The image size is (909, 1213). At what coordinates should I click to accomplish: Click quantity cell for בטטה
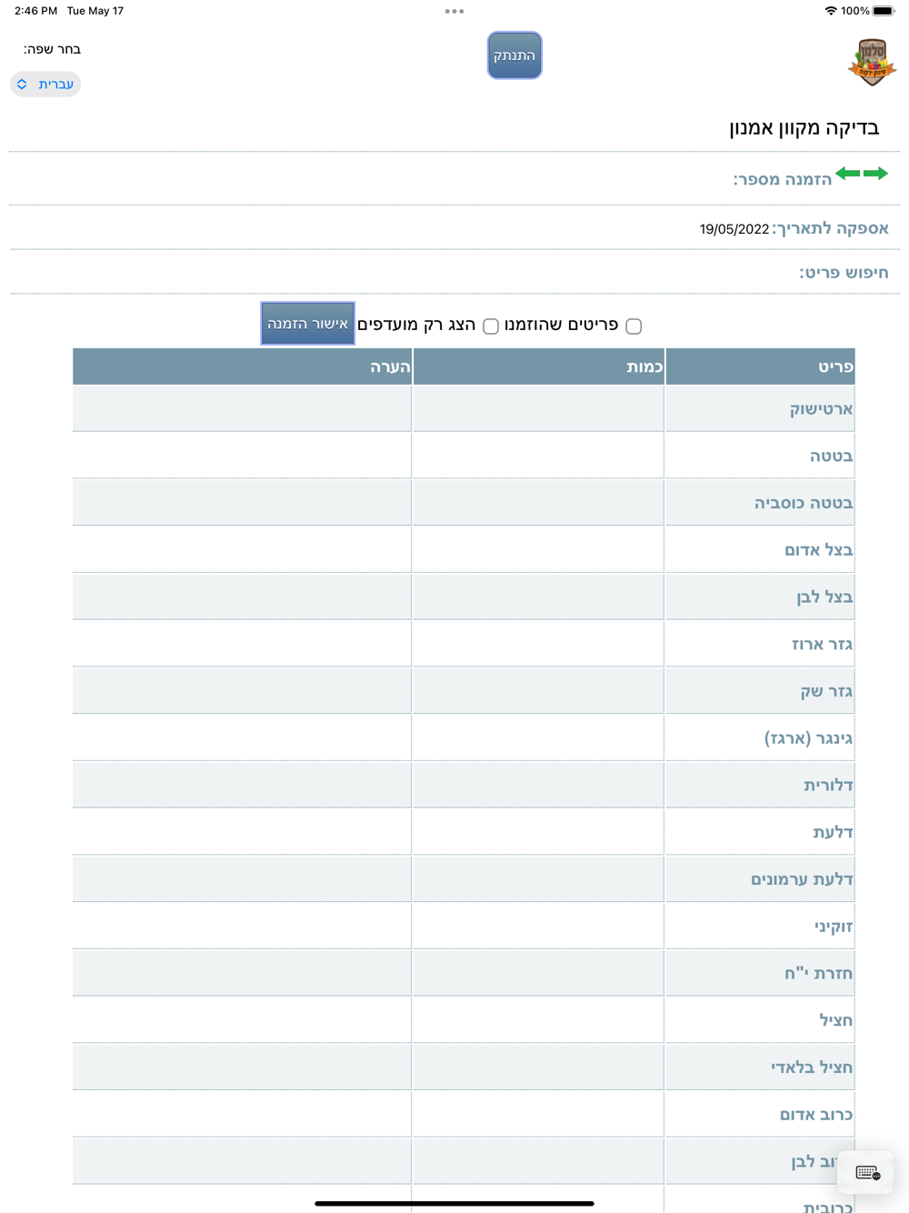click(x=538, y=456)
